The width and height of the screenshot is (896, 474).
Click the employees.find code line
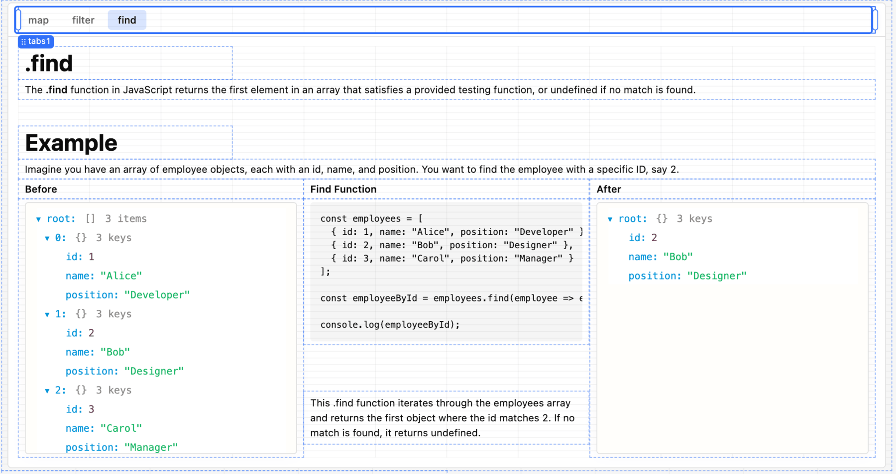pos(451,298)
